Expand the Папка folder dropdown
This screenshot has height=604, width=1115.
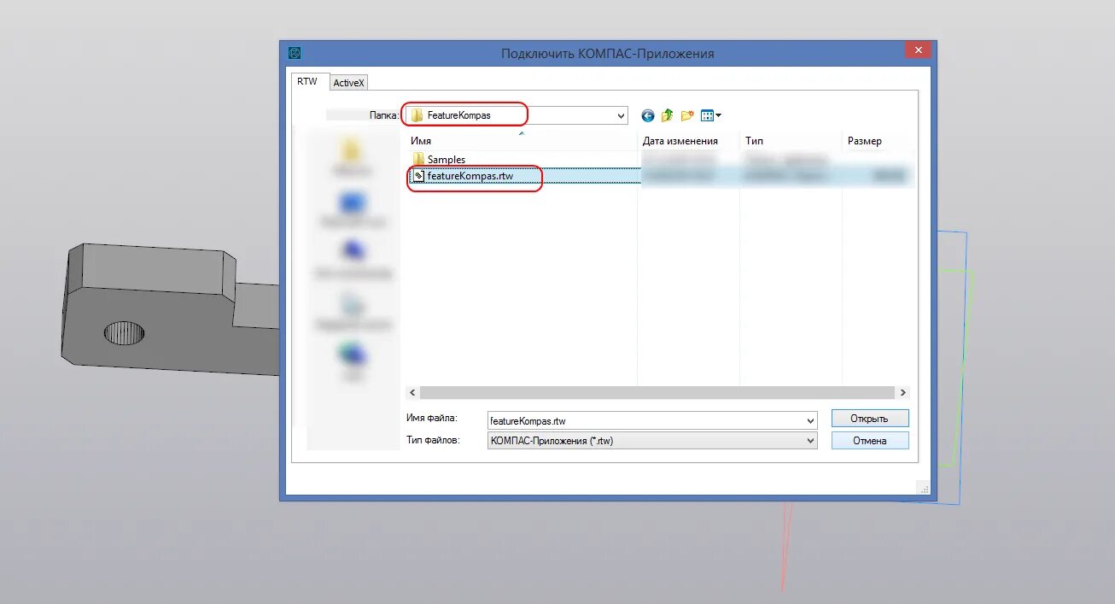[x=621, y=115]
